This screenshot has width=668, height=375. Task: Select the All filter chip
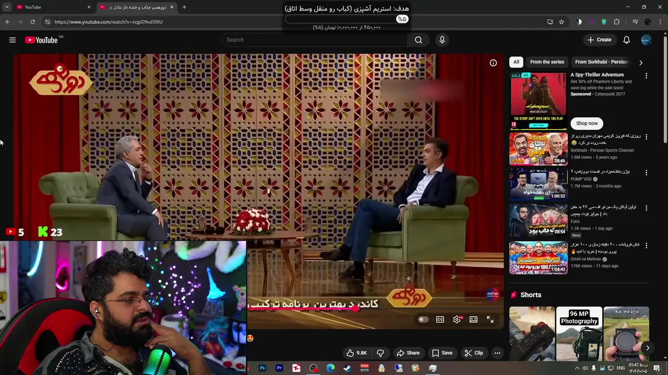tap(516, 62)
